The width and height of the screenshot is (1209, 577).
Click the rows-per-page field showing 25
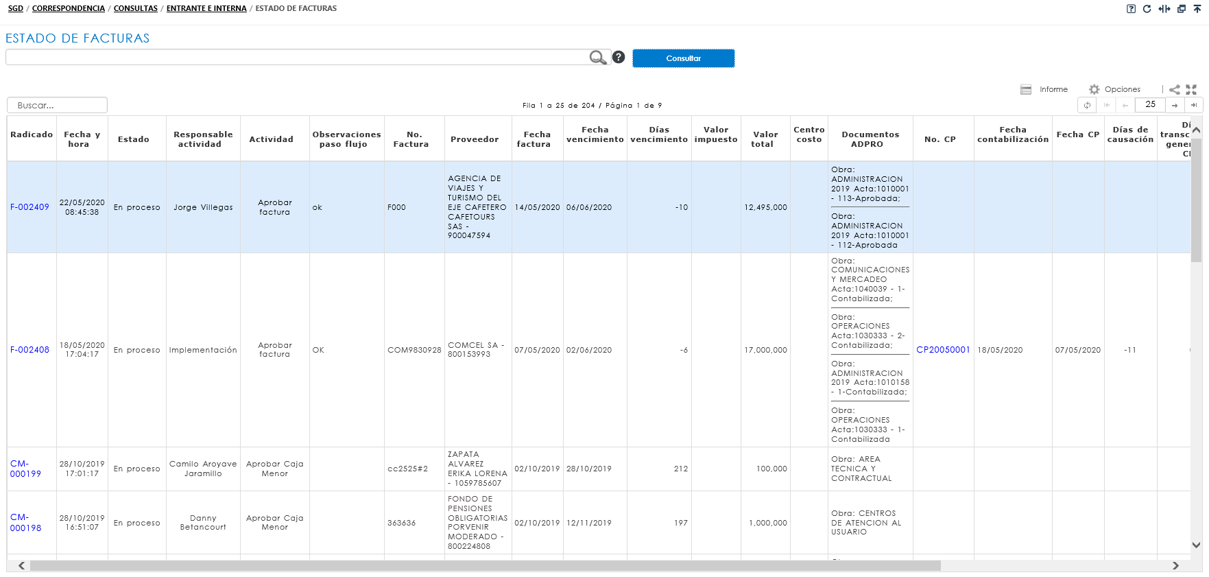(x=1150, y=104)
